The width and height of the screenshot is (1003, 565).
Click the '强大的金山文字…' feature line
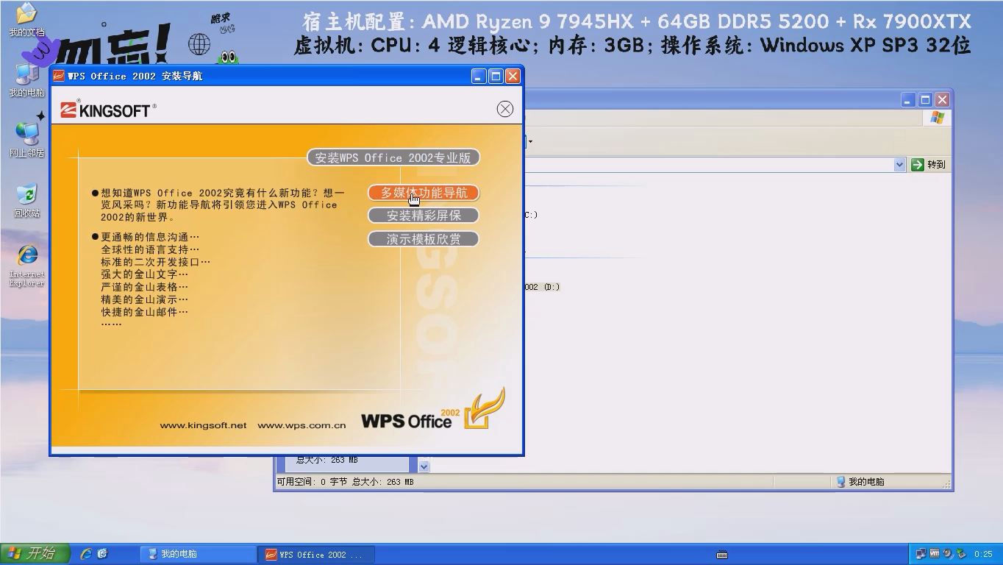(x=145, y=274)
